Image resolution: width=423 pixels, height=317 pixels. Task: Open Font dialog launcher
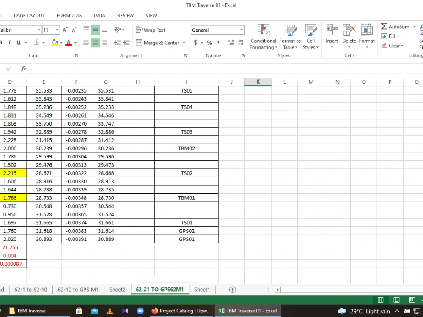(x=77, y=55)
